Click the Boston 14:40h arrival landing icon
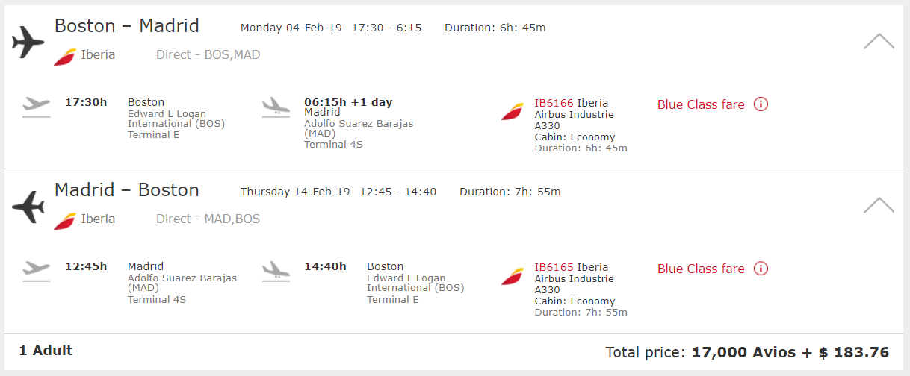Image resolution: width=910 pixels, height=376 pixels. coord(276,271)
